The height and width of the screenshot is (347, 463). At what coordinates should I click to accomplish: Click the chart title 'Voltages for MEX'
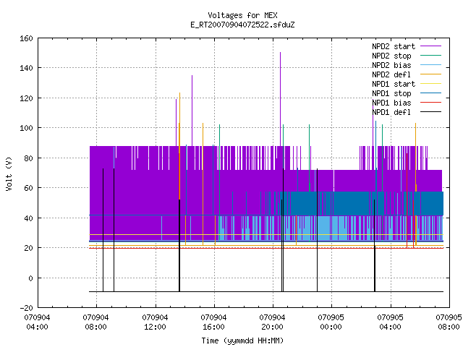242,15
